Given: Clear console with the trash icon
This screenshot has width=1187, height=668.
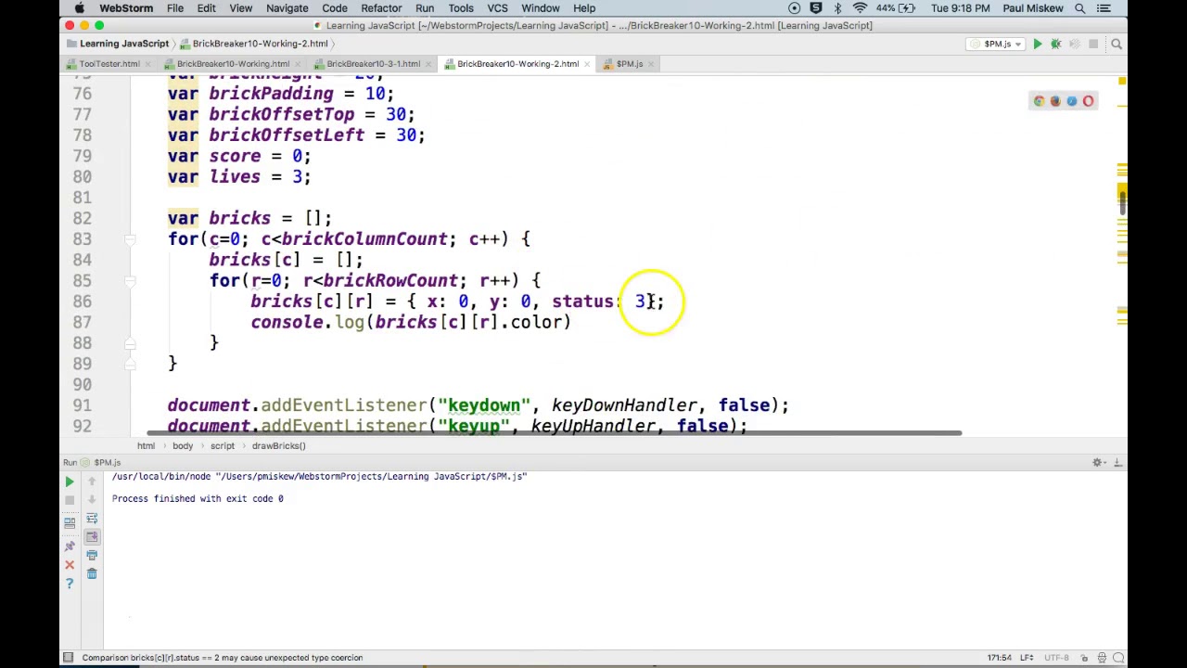Looking at the screenshot, I should tap(92, 574).
